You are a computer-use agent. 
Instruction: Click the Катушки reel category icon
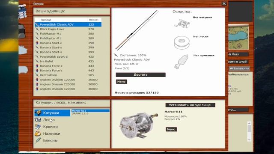38,113
